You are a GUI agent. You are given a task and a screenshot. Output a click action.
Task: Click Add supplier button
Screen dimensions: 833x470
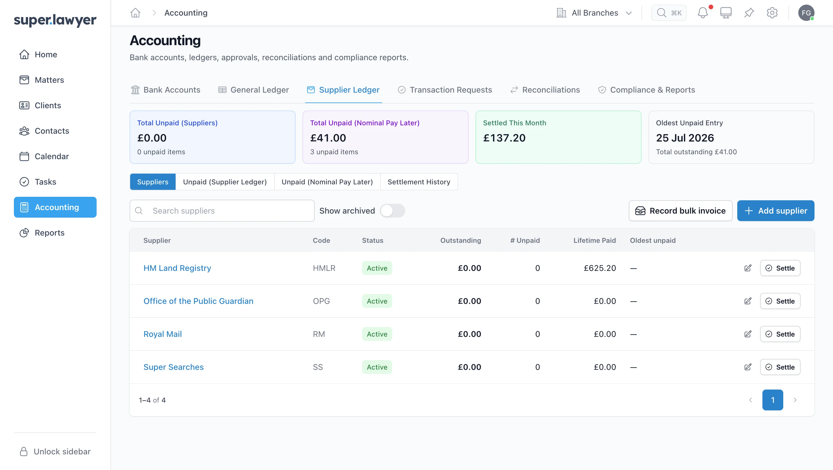click(776, 211)
